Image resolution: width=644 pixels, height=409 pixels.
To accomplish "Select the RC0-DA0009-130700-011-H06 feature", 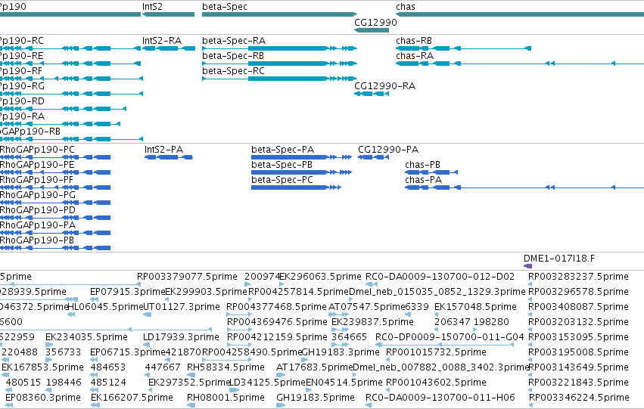I will coord(369,405).
